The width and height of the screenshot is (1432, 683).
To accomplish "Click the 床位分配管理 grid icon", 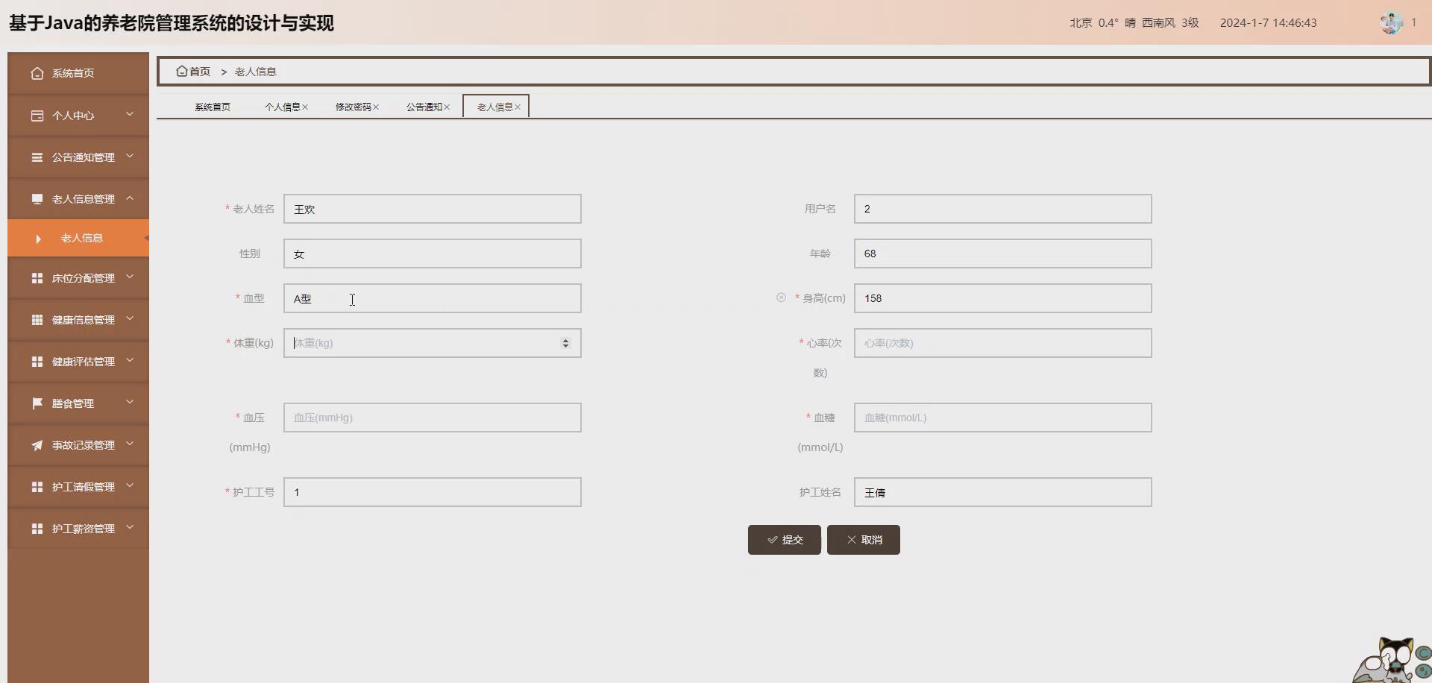I will (37, 278).
